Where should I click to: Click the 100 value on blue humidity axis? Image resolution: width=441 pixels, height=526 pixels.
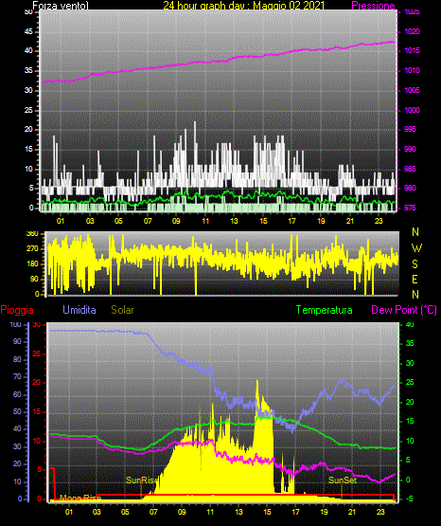tap(16, 325)
